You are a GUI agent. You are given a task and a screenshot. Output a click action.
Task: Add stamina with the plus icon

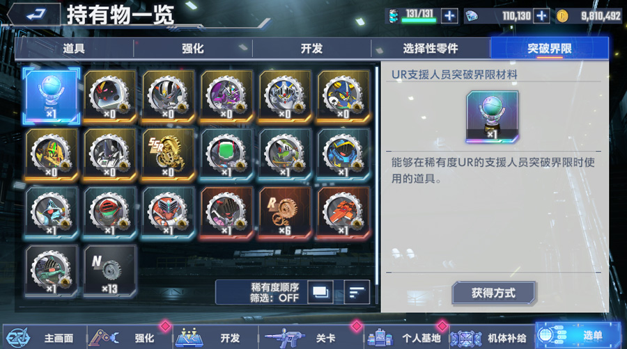pyautogui.click(x=449, y=16)
